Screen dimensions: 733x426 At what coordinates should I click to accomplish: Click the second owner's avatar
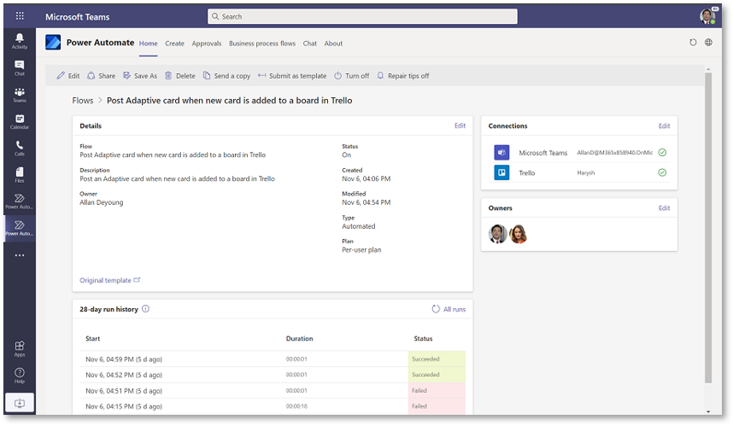coord(518,234)
